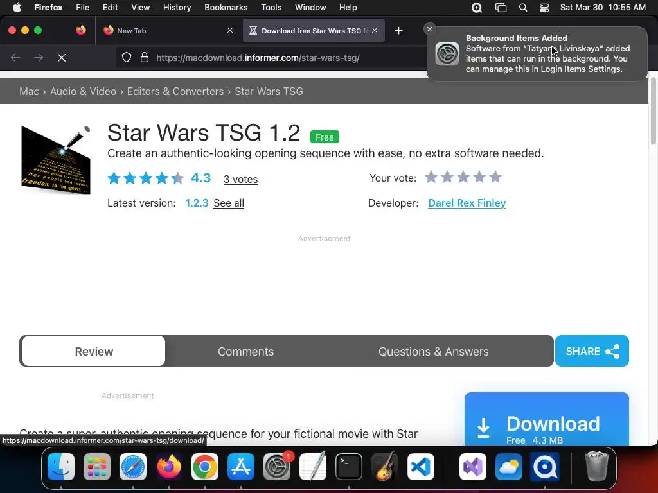Open the File menu
Screen dimensions: 658x493
click(x=82, y=8)
